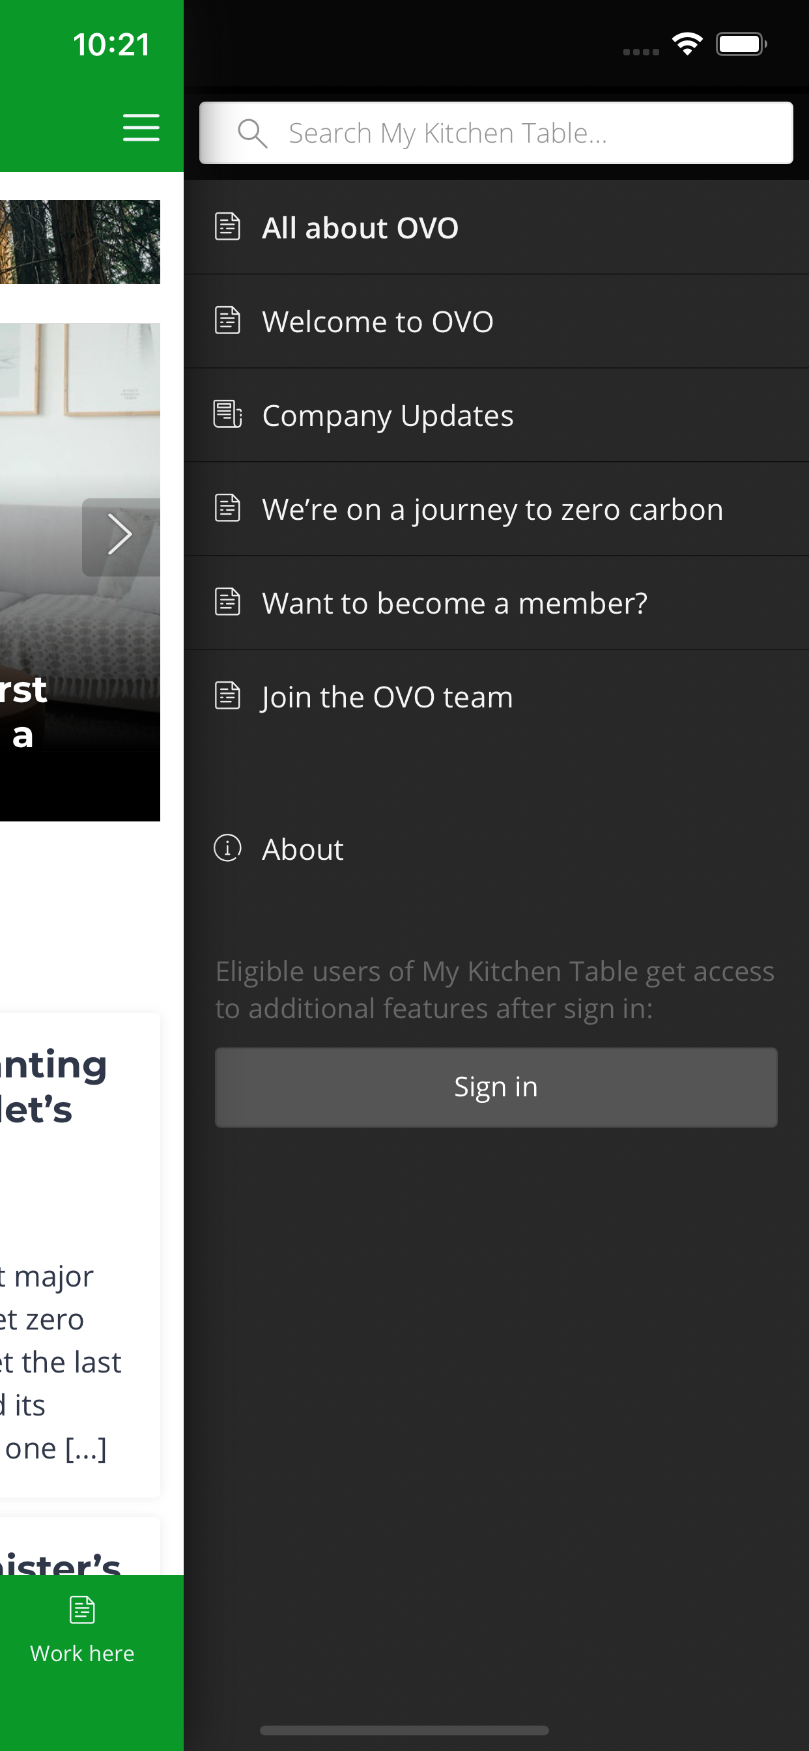
Task: Select the Work here tab
Action: 82,1631
